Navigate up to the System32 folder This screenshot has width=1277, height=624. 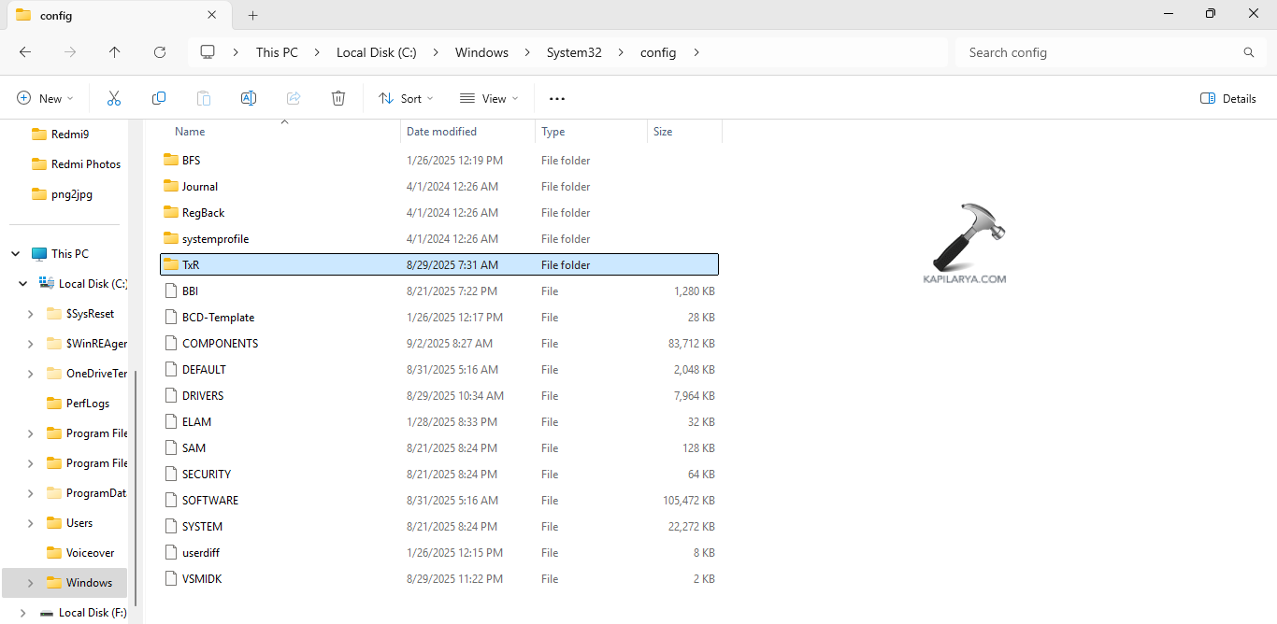click(x=114, y=52)
